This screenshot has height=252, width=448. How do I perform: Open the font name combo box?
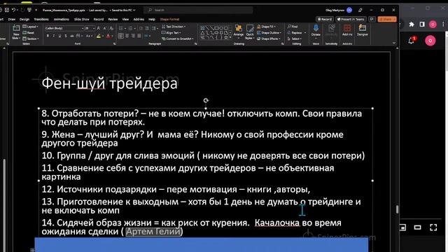(64, 28)
